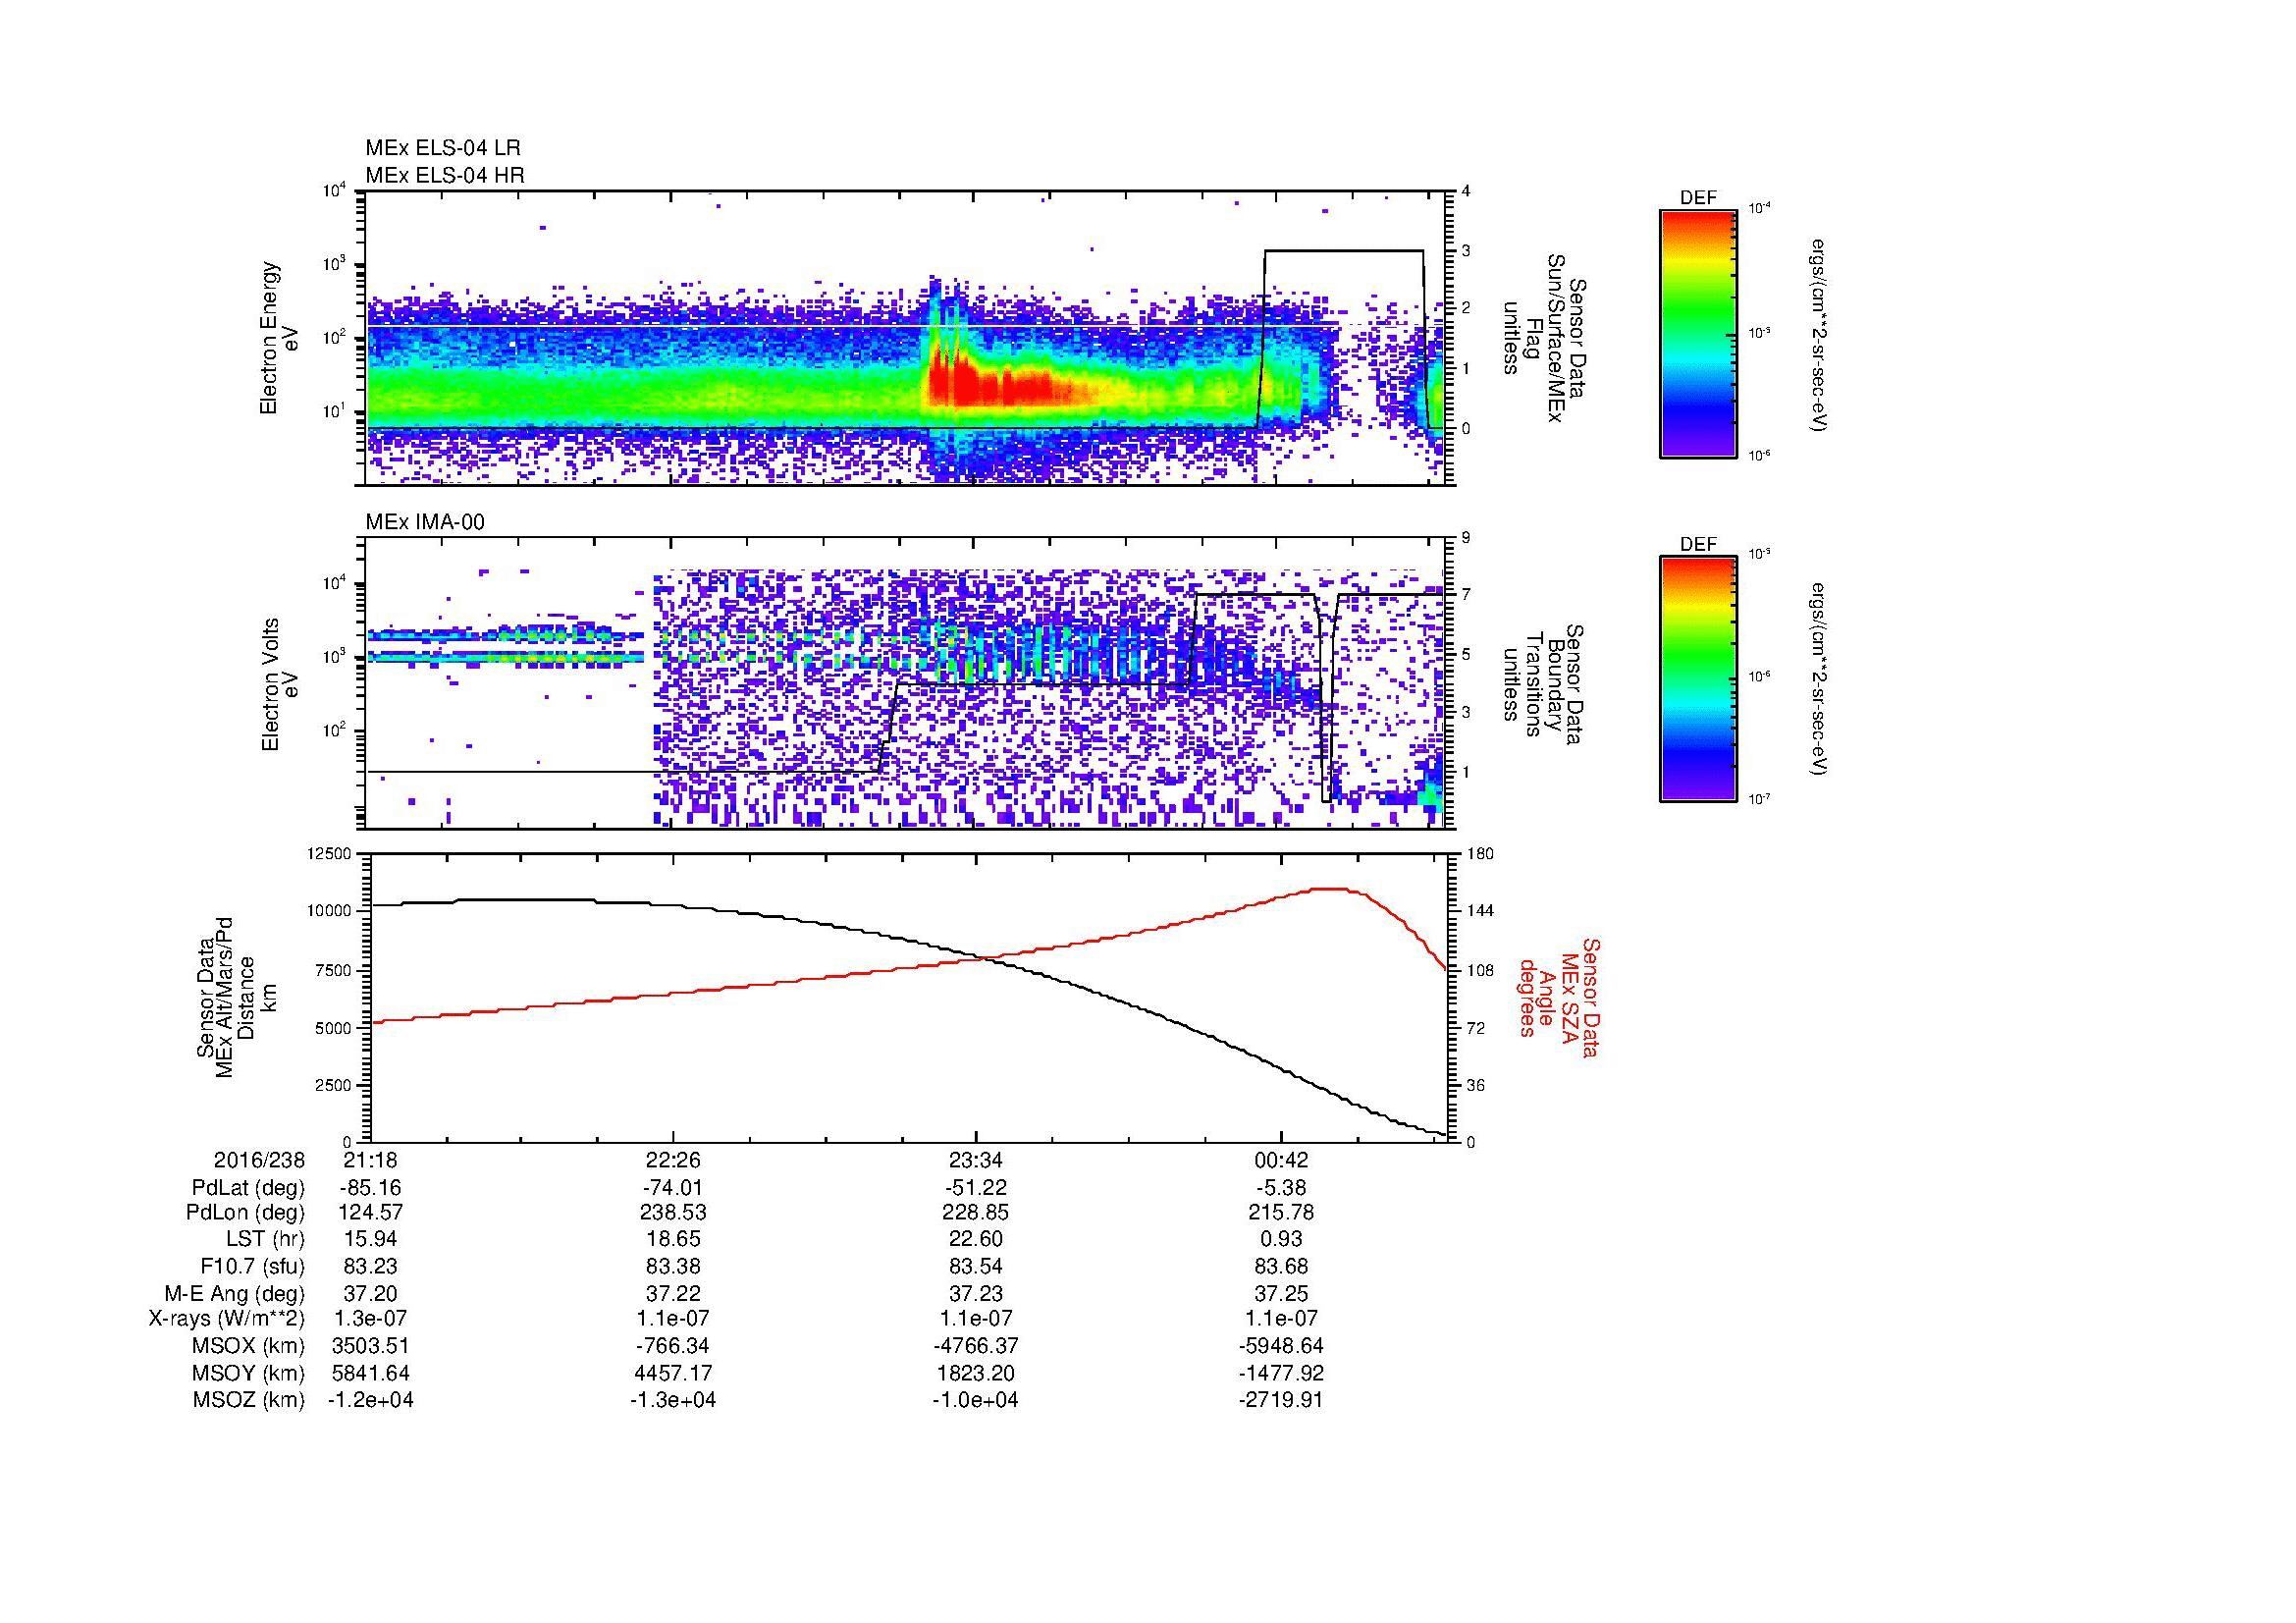This screenshot has height=1623, width=2296.
Task: Click the 'Electron Energy eV' axis label
Action: click(x=280, y=338)
